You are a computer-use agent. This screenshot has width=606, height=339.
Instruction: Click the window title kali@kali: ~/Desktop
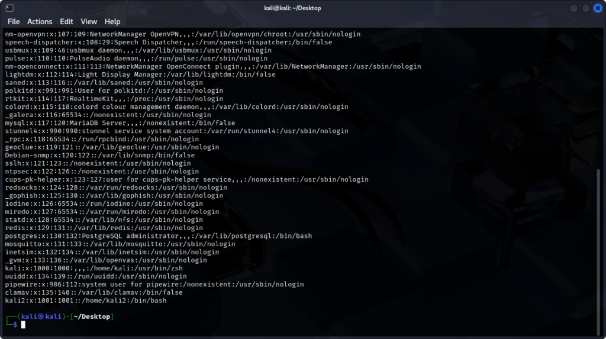click(x=302, y=8)
